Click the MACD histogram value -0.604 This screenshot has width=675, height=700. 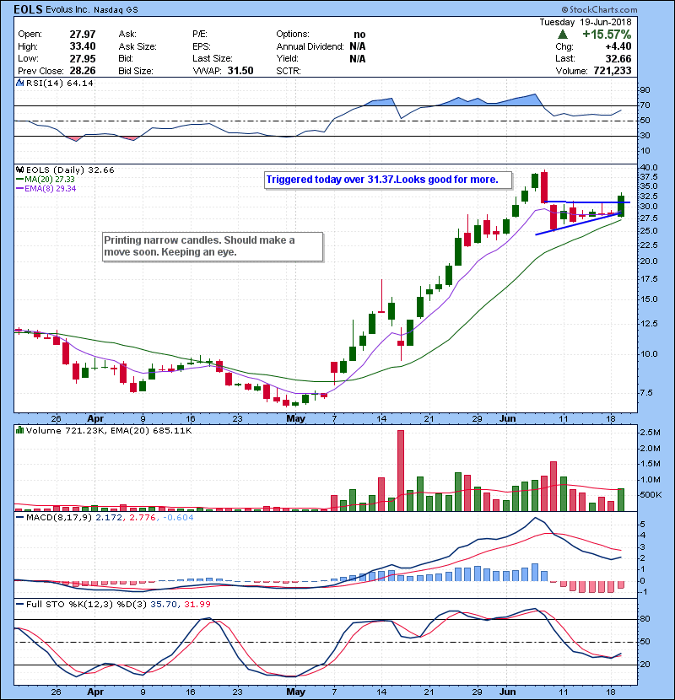[178, 518]
